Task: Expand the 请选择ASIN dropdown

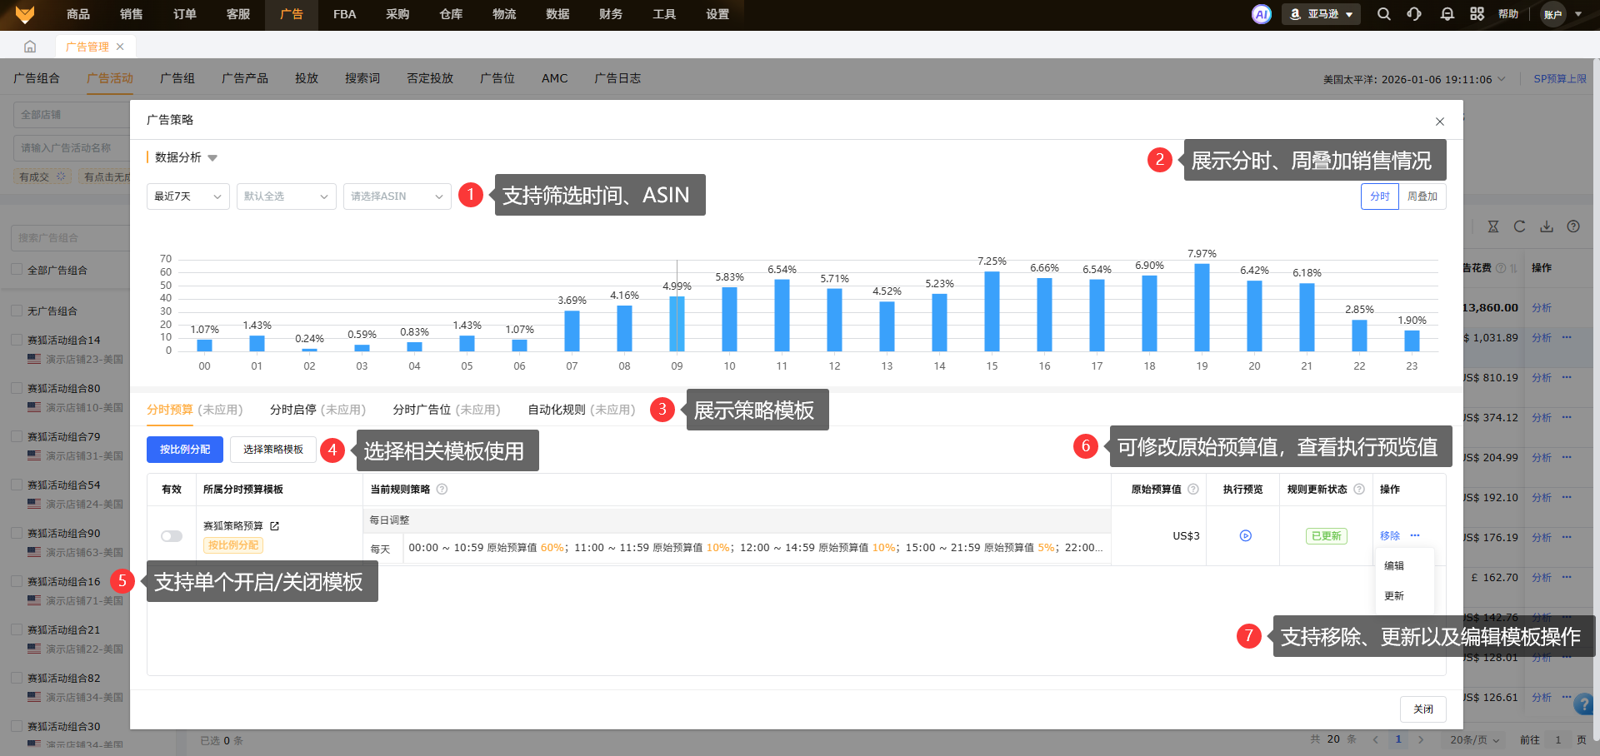Action: click(x=397, y=196)
